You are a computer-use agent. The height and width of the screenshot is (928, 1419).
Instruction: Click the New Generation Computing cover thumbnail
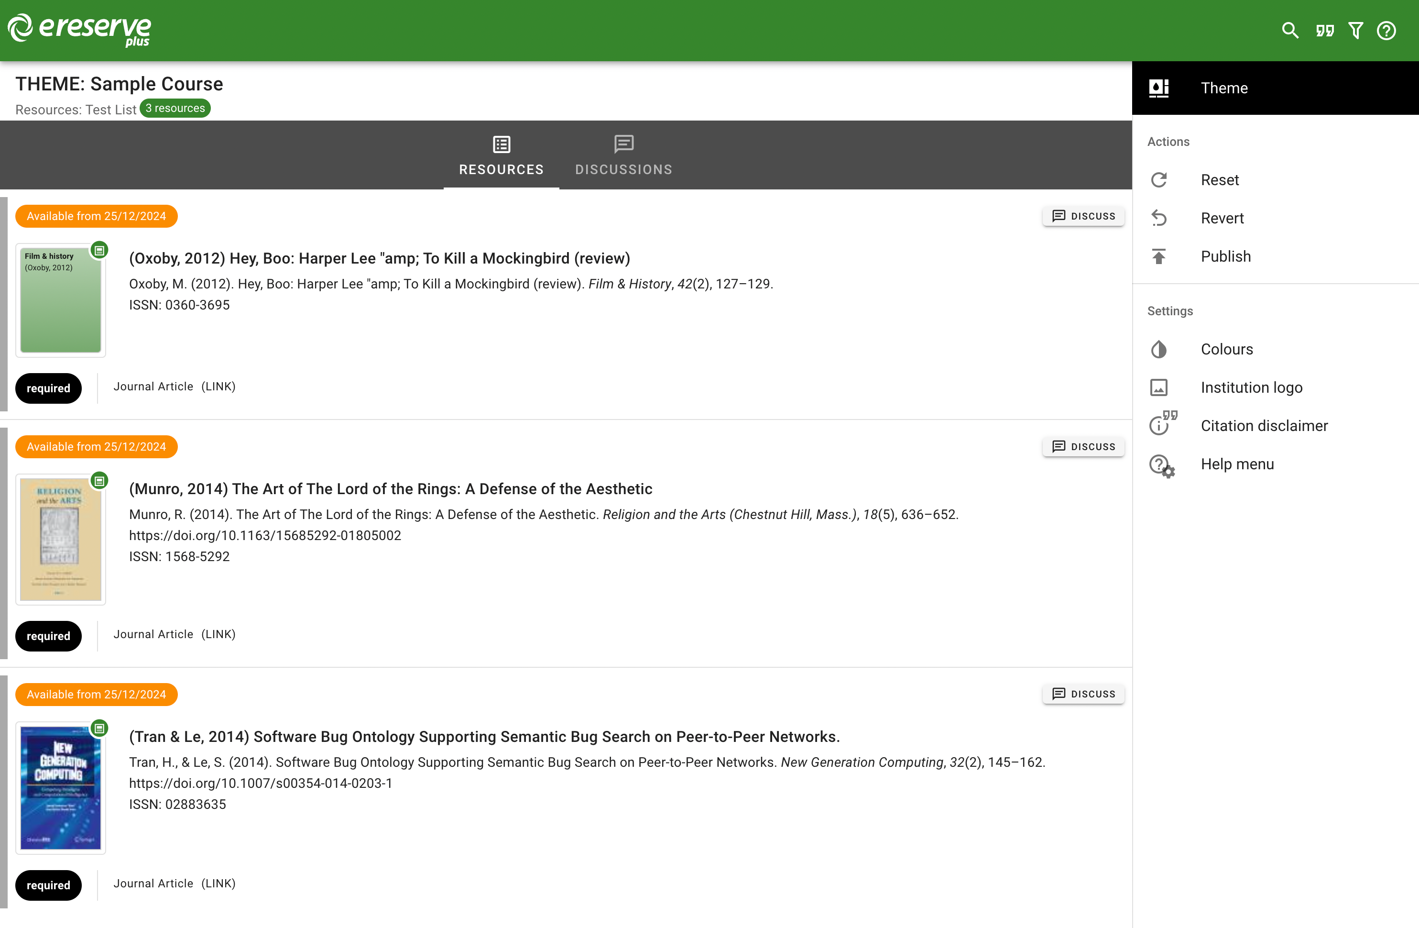click(60, 787)
